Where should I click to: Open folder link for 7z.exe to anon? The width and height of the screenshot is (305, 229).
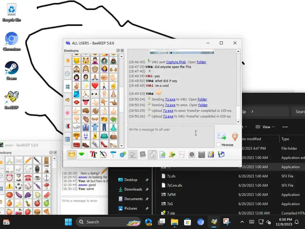[203, 105]
